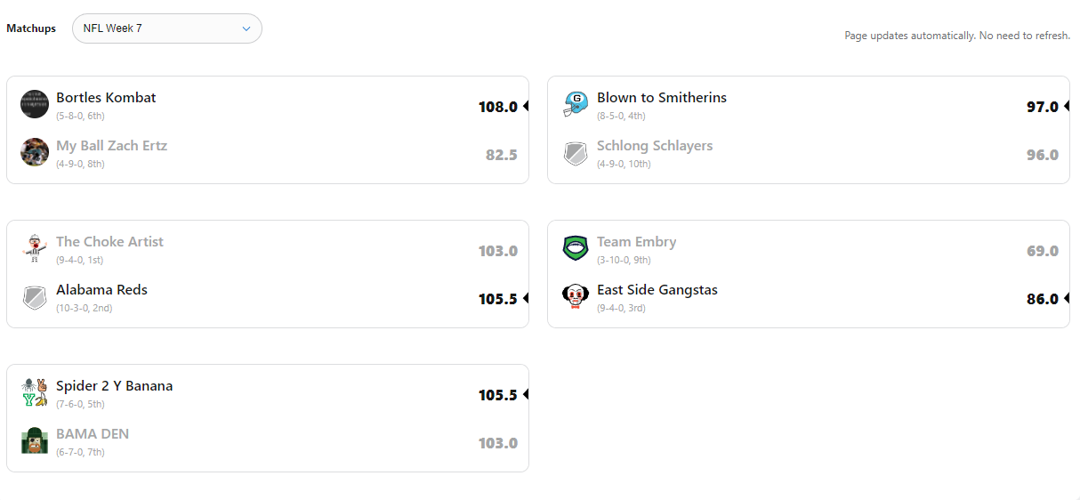1080x500 pixels.
Task: Click the Team Embry 69.0 score
Action: 1042,251
